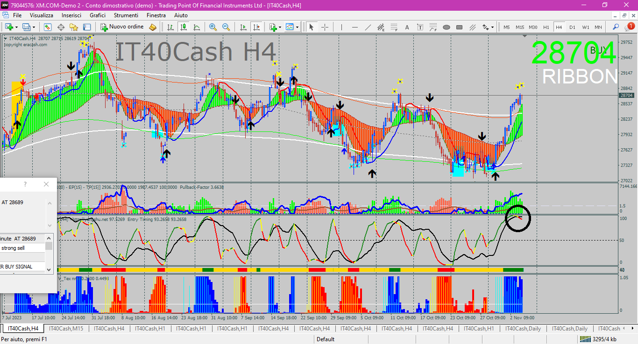
Task: Expand the chart symbol triangle near IT40Cash,H4
Action: [x=5, y=38]
